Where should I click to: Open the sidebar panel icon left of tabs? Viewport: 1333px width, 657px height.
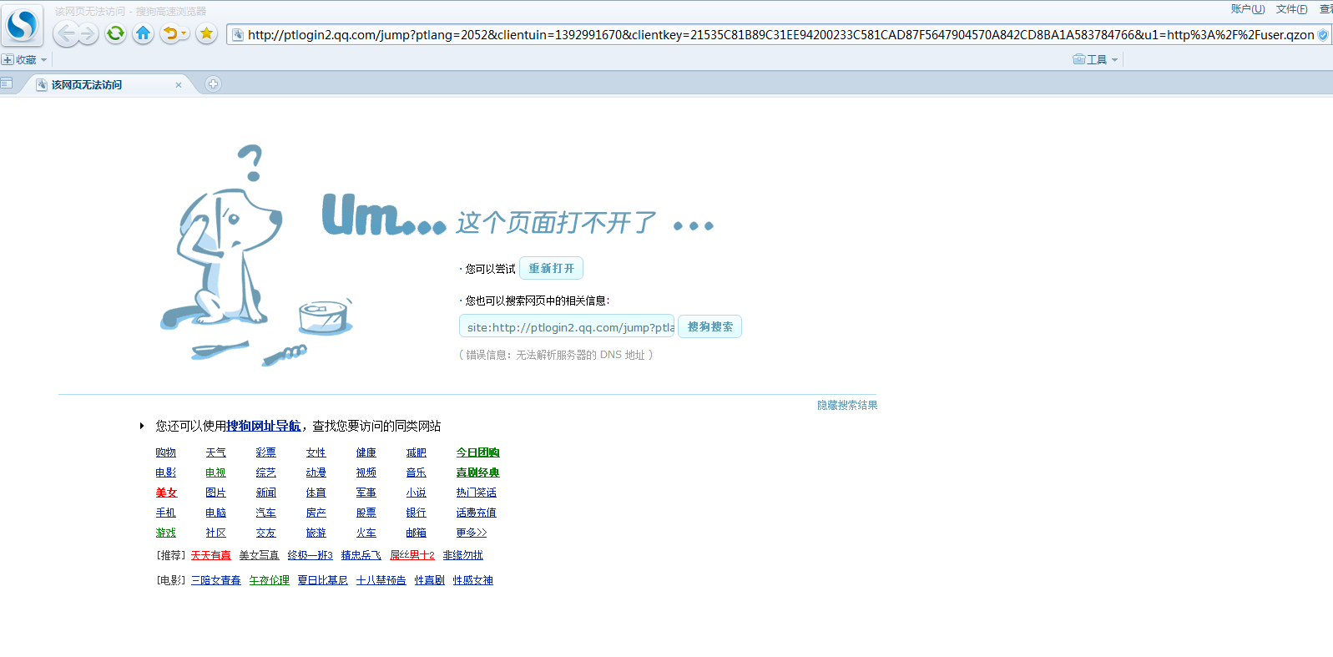point(7,83)
